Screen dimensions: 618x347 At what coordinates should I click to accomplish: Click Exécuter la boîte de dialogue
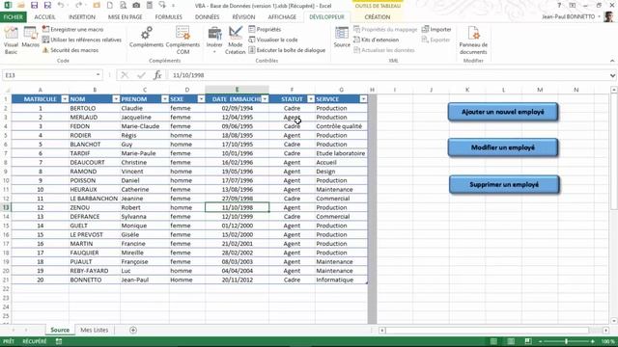pyautogui.click(x=287, y=50)
